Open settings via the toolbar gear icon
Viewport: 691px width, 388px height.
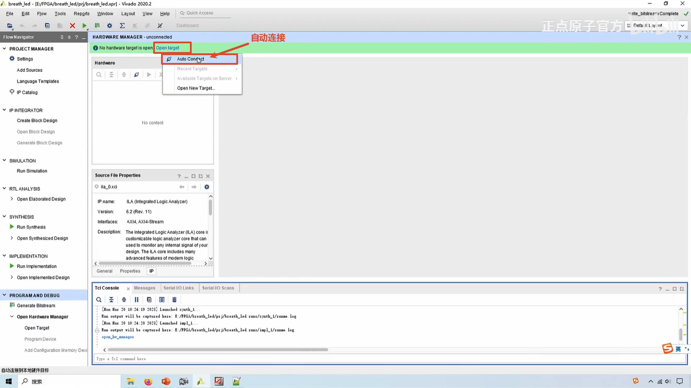109,26
